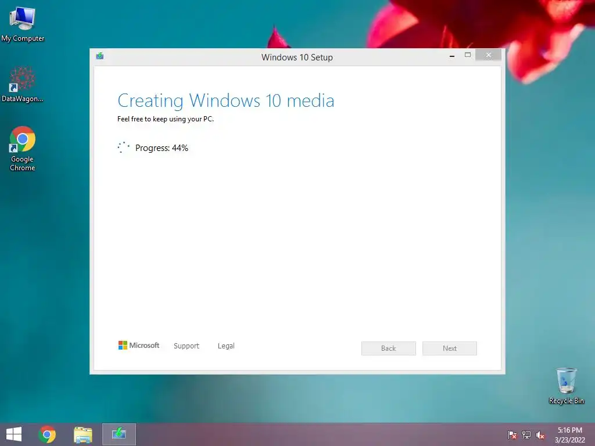
Task: Click the 'Progress: 44%' text
Action: [x=162, y=148]
